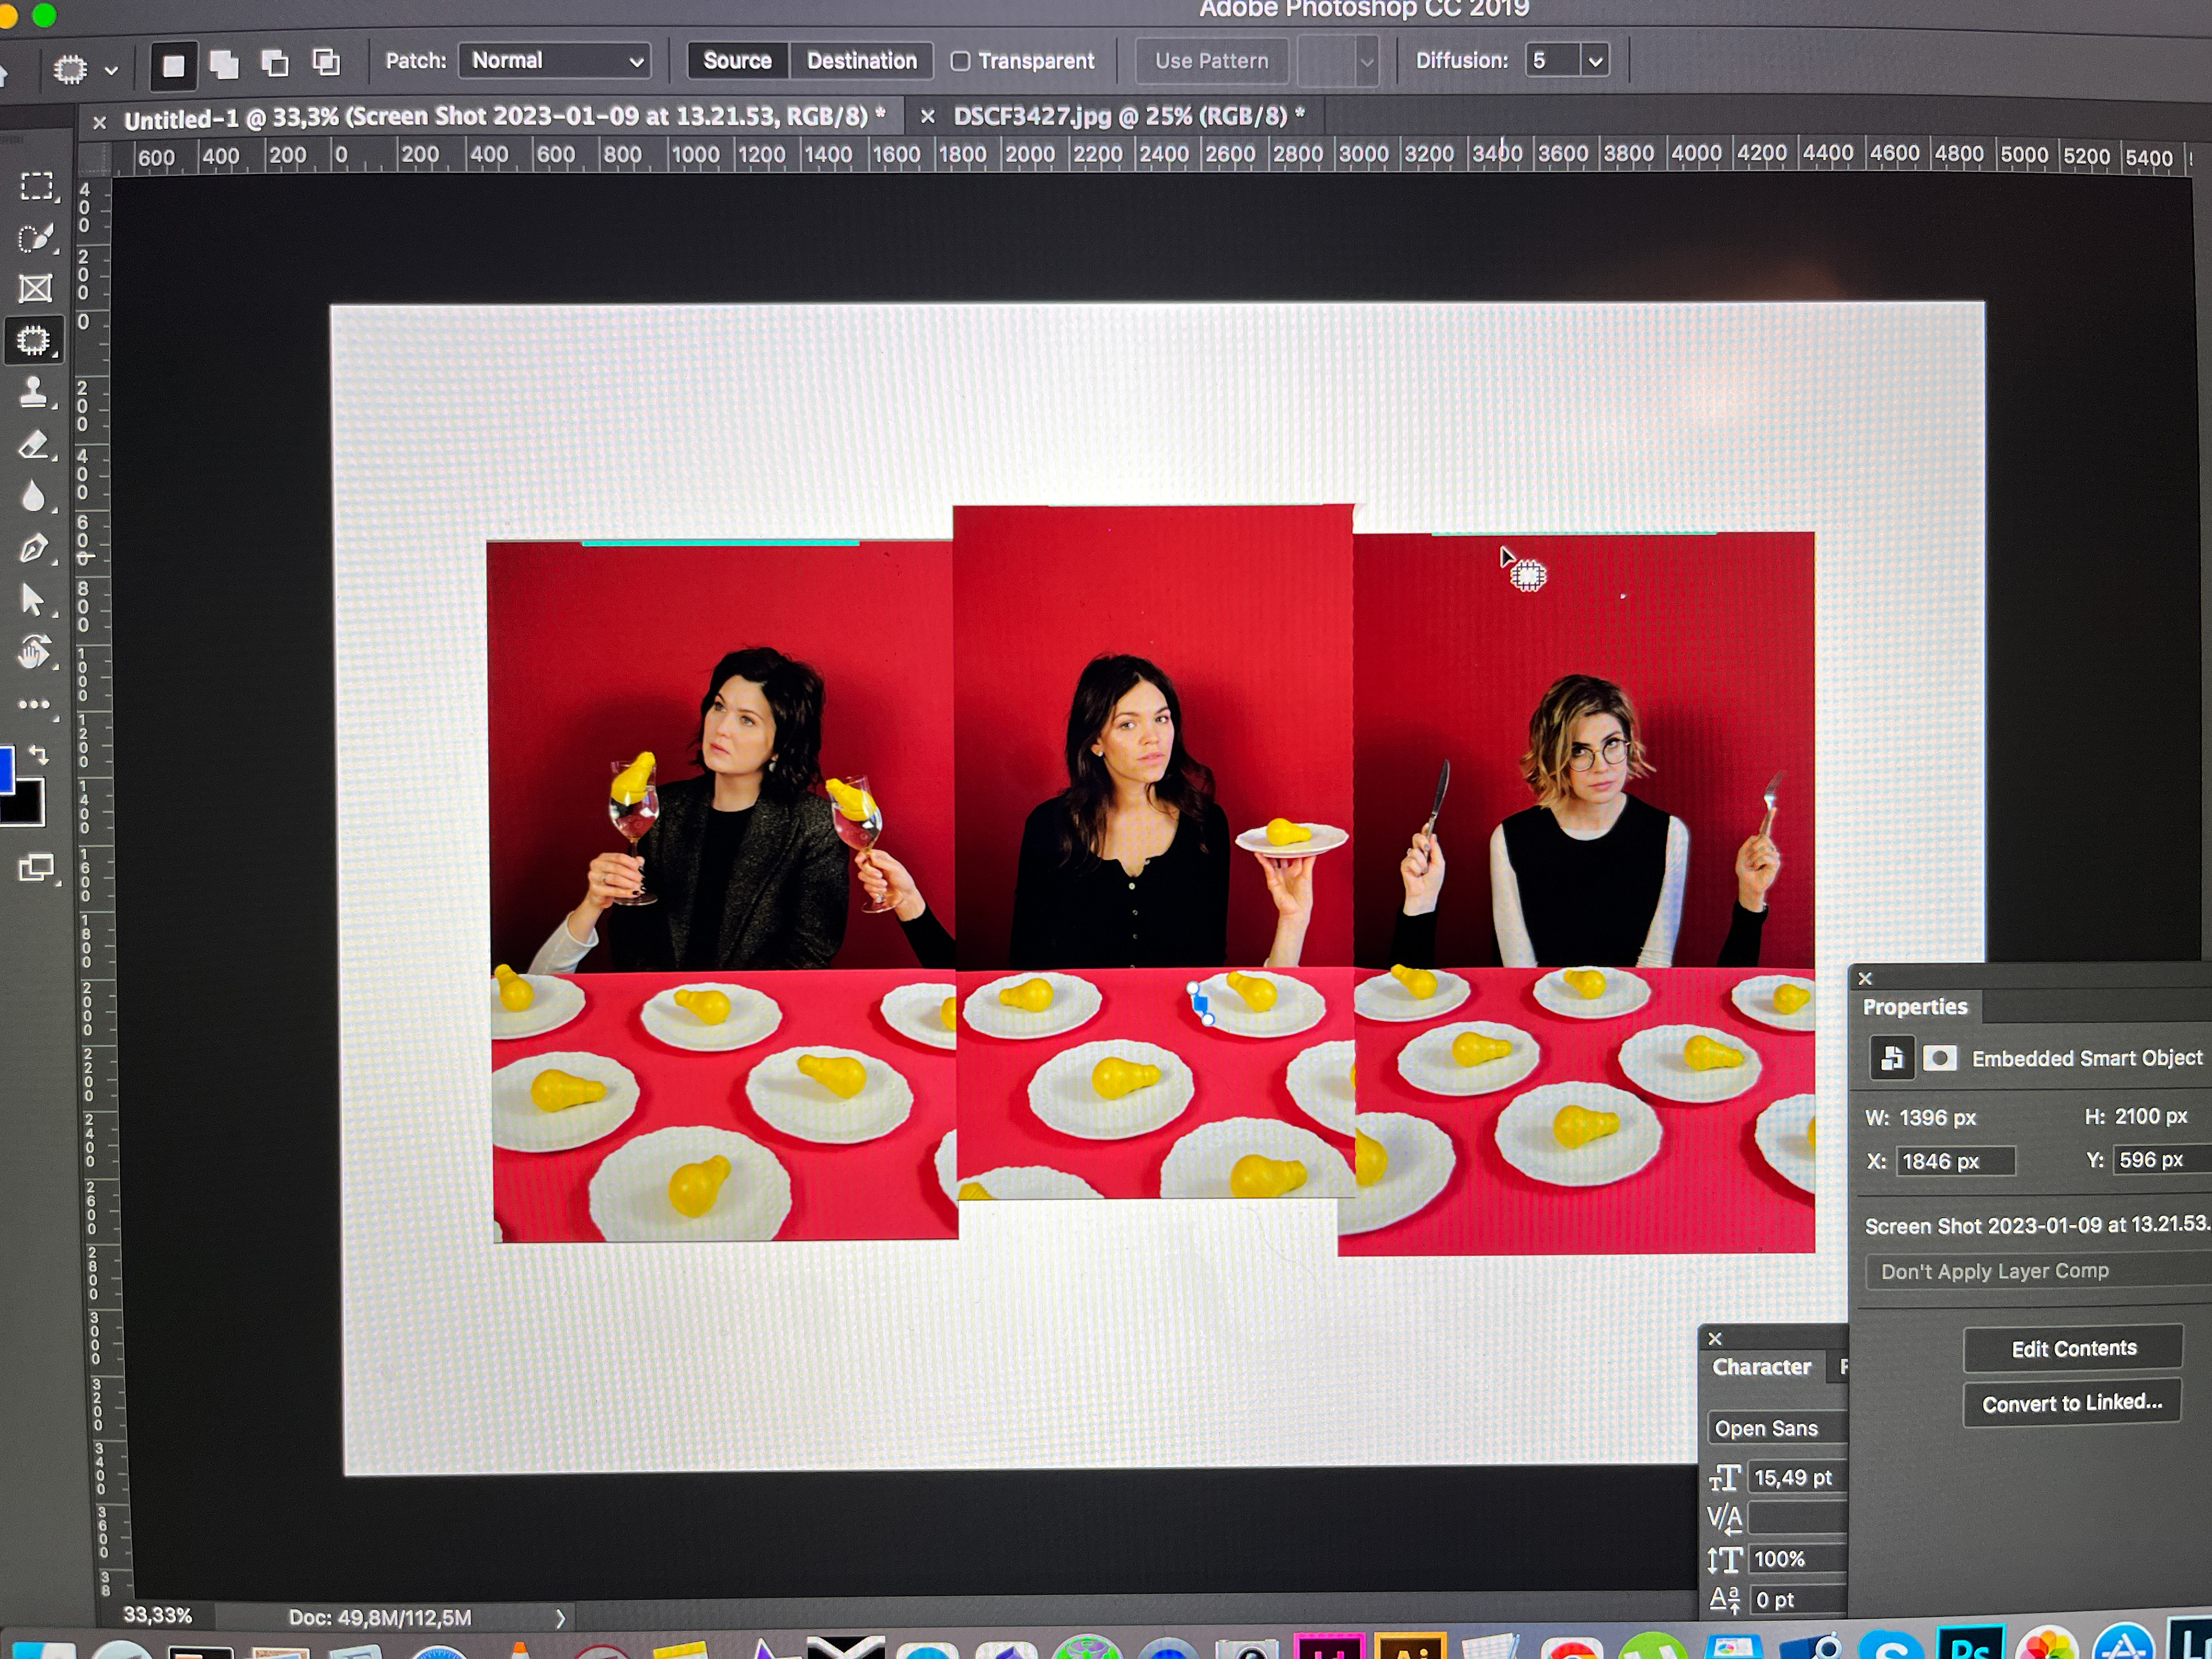The image size is (2212, 1659).
Task: Select the Blur droplet tool
Action: point(34,496)
